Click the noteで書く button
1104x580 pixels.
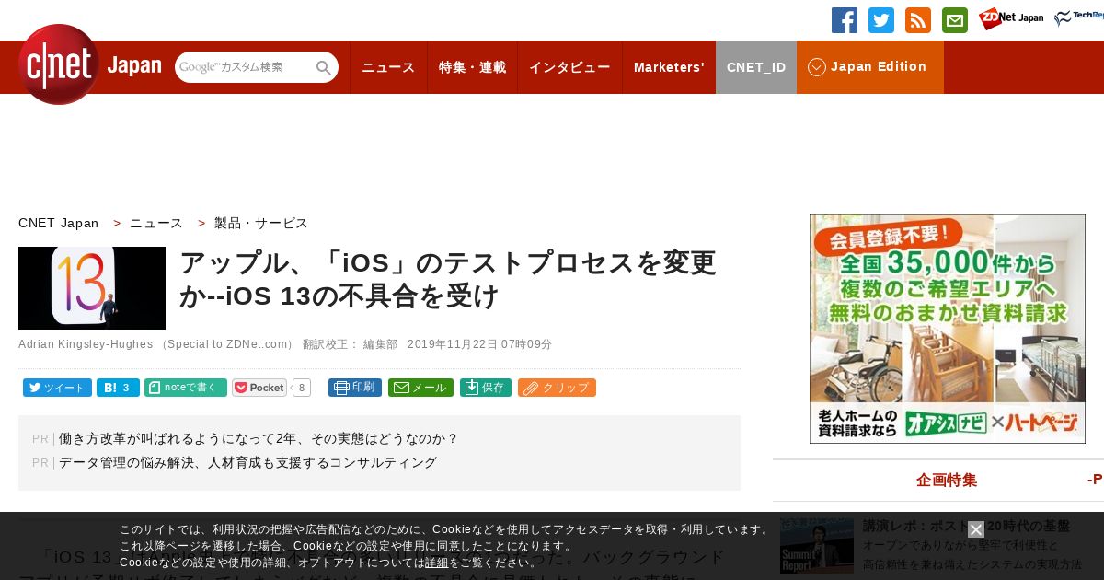click(186, 388)
